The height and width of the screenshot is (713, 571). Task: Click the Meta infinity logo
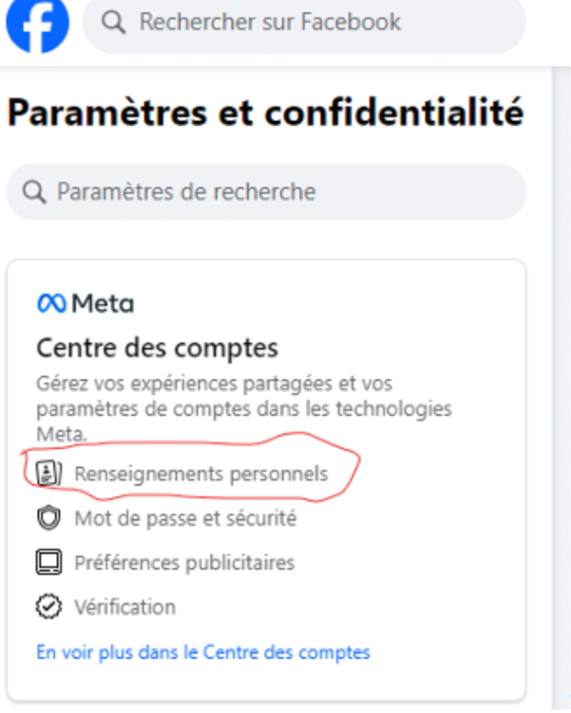(52, 303)
